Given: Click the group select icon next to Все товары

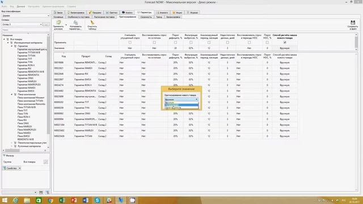Looking at the screenshot, I should coord(45,162).
